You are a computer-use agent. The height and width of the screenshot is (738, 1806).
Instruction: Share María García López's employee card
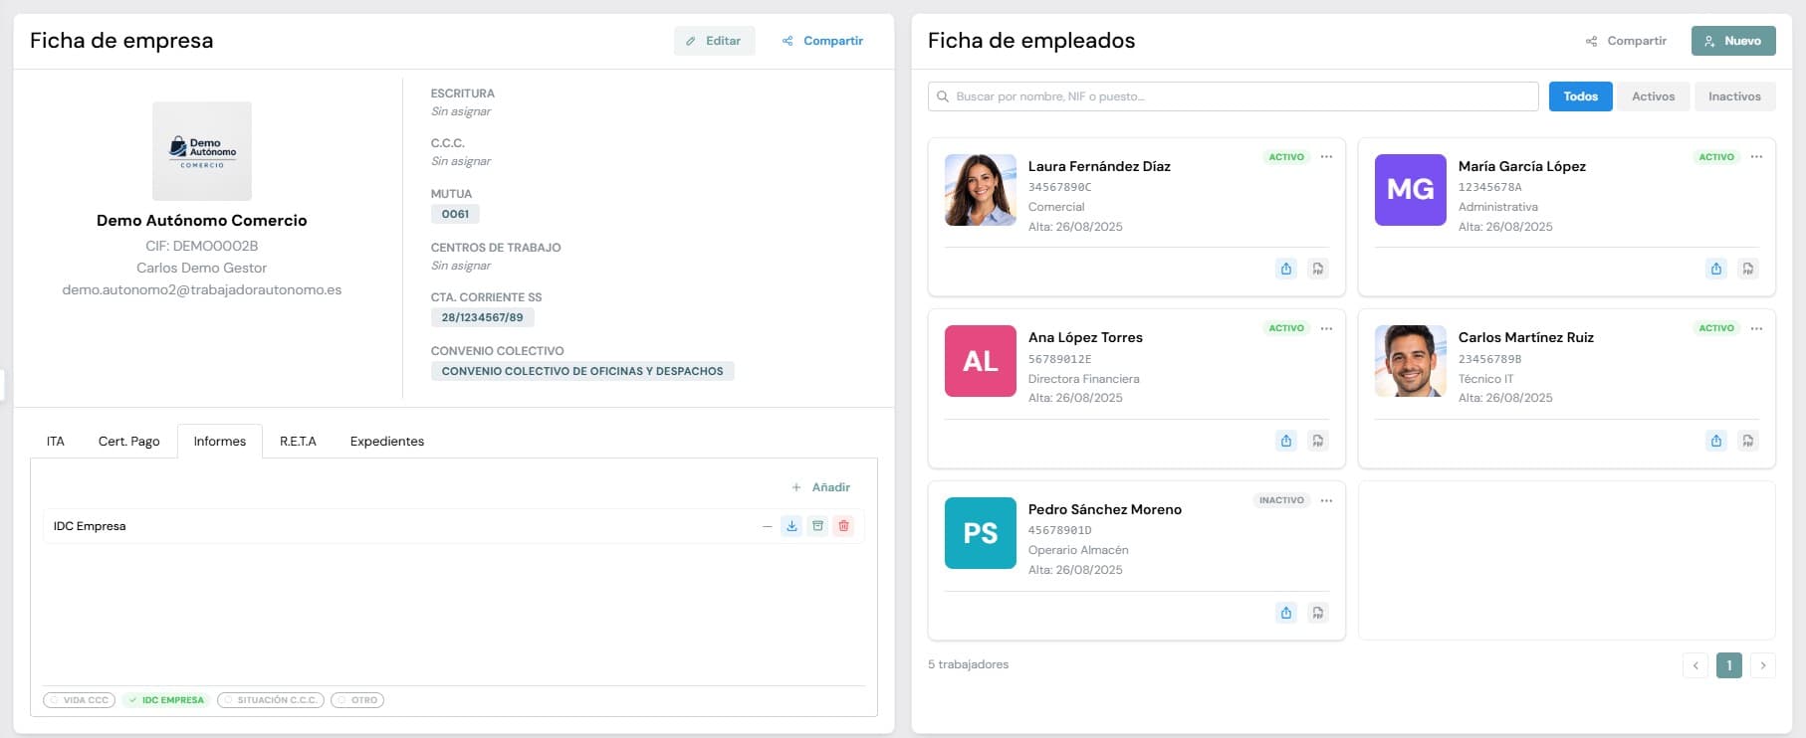(1716, 269)
